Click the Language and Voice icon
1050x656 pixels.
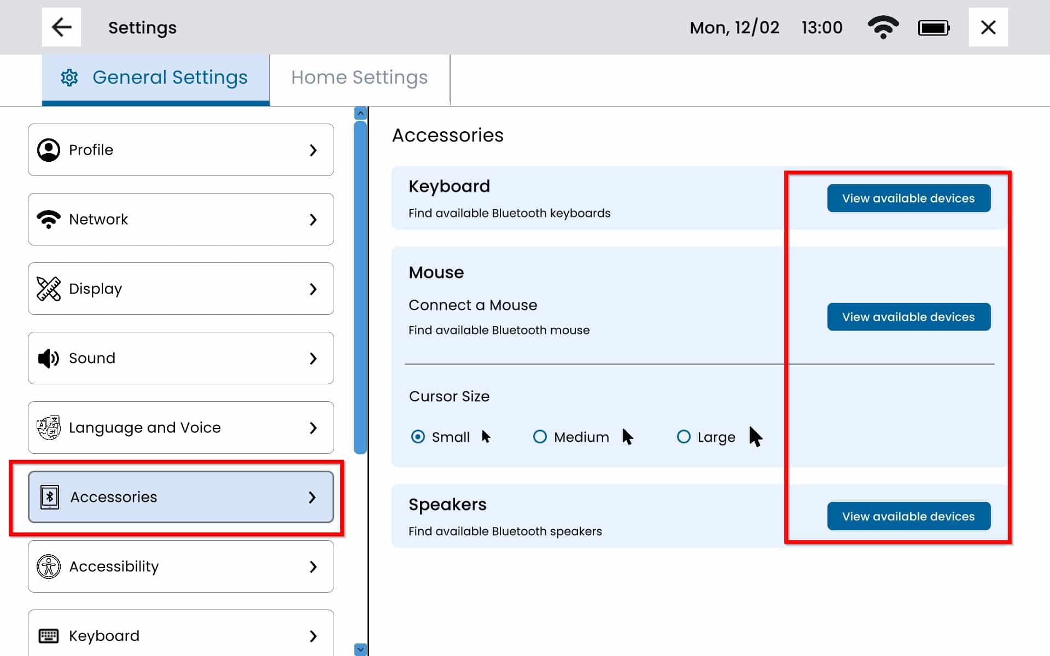49,427
